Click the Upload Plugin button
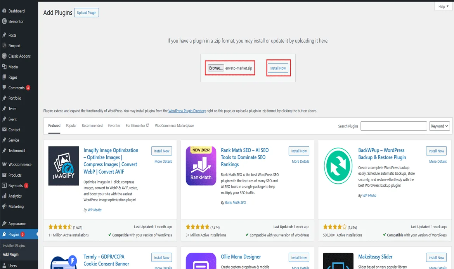This screenshot has height=269, width=454. coord(87,12)
